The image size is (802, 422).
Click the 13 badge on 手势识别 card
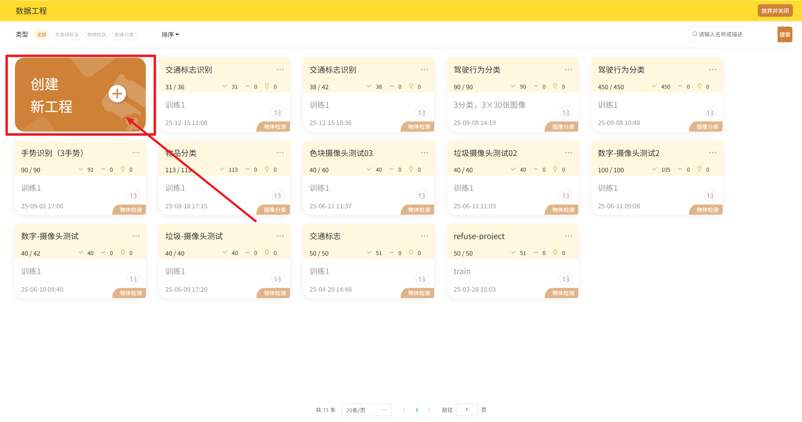pyautogui.click(x=133, y=196)
